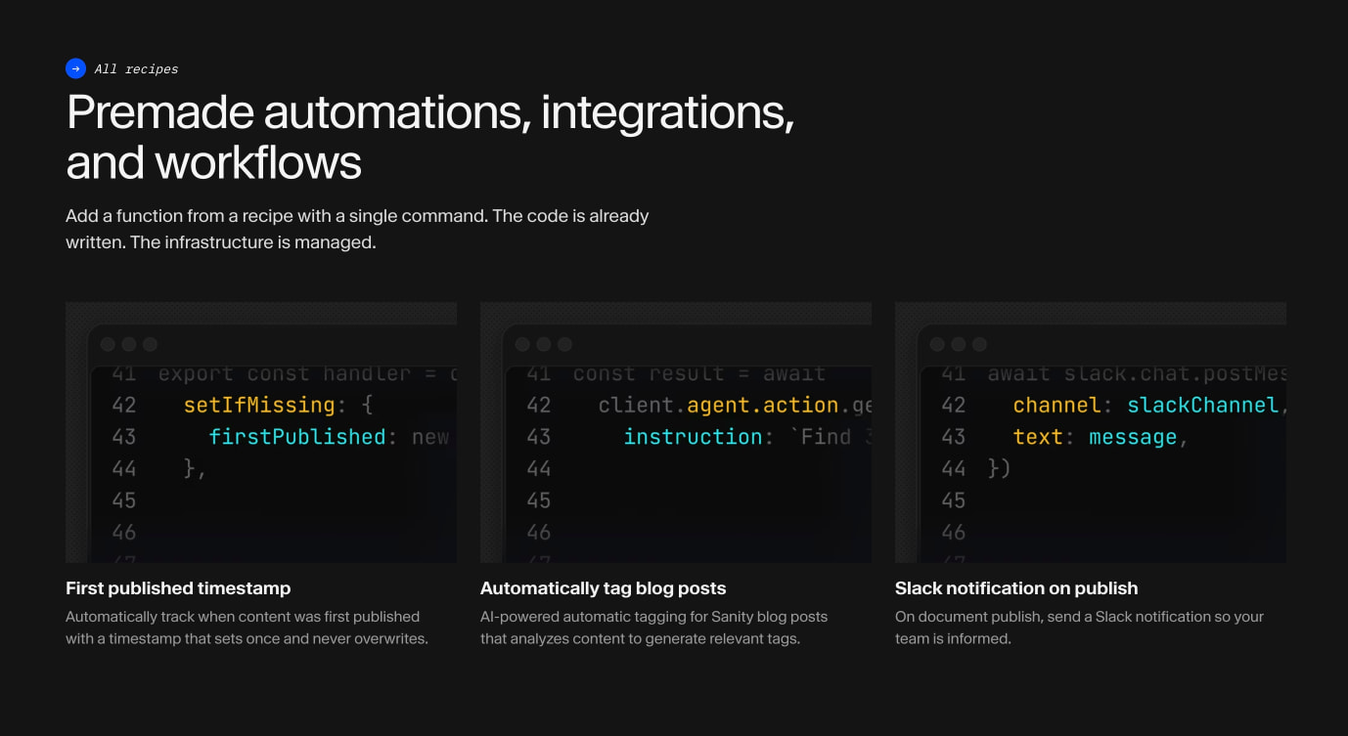Click description Automatically track when content was first published
Image resolution: width=1348 pixels, height=736 pixels.
(247, 628)
